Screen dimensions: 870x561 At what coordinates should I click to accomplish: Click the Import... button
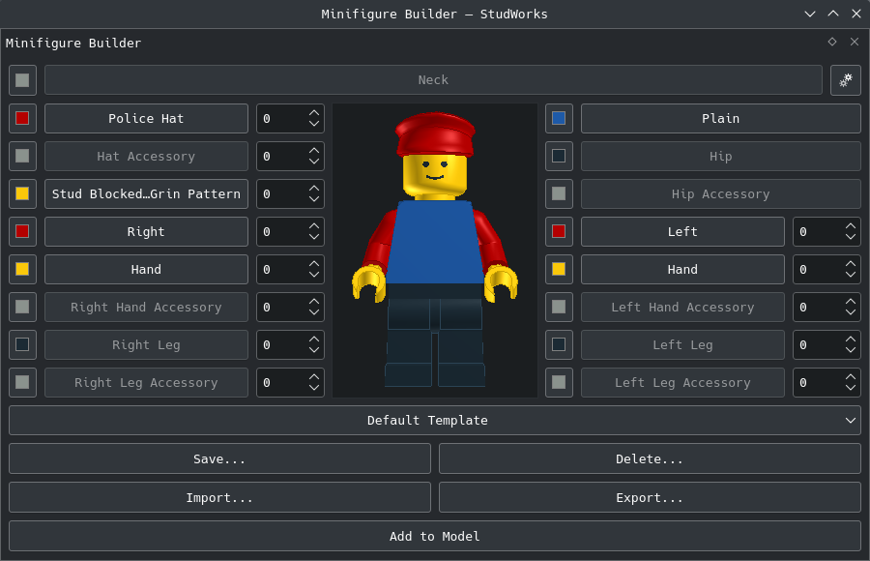[219, 498]
